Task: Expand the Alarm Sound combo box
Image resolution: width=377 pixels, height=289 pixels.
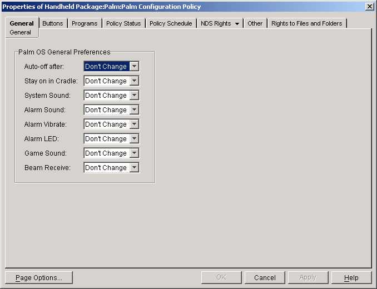Action: point(112,109)
